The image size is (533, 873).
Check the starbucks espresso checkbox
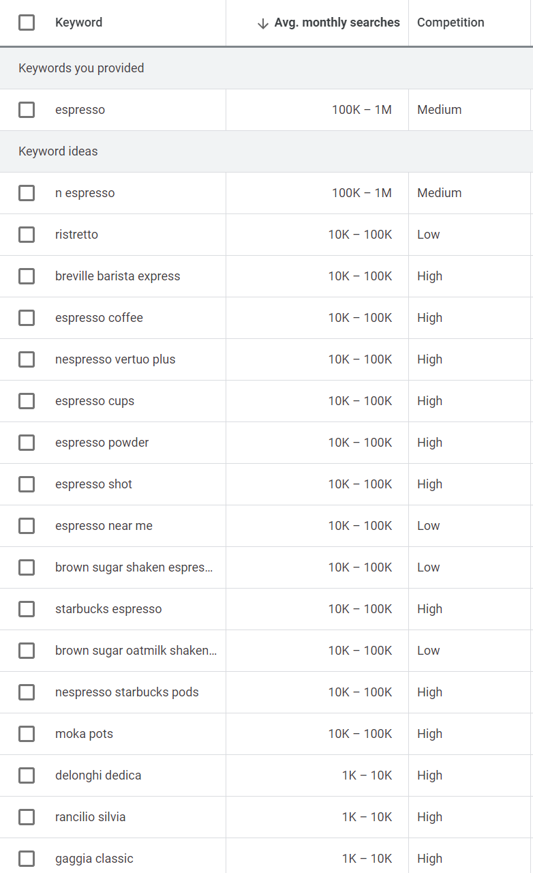point(27,609)
